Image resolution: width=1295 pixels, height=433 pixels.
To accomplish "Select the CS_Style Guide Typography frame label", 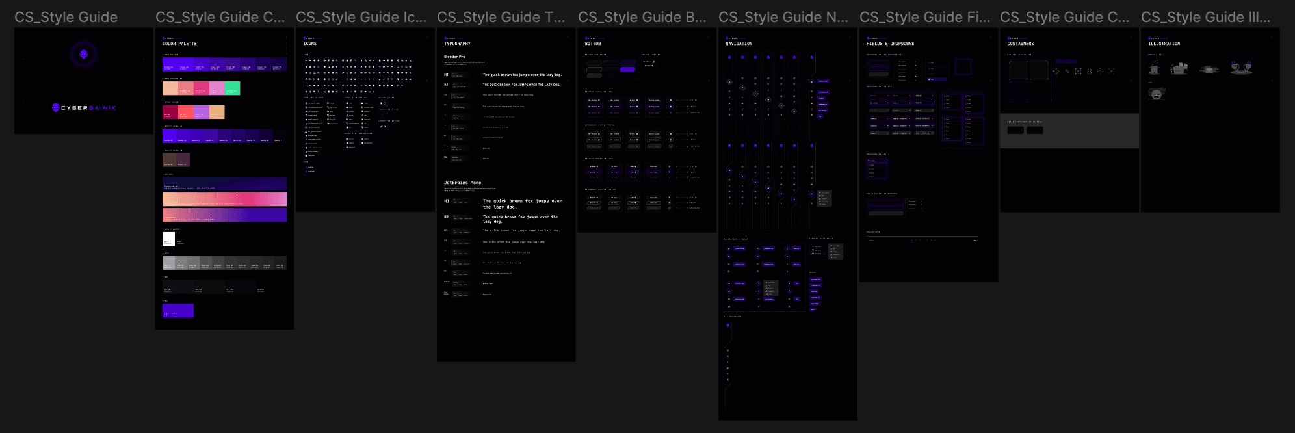I will click(501, 18).
